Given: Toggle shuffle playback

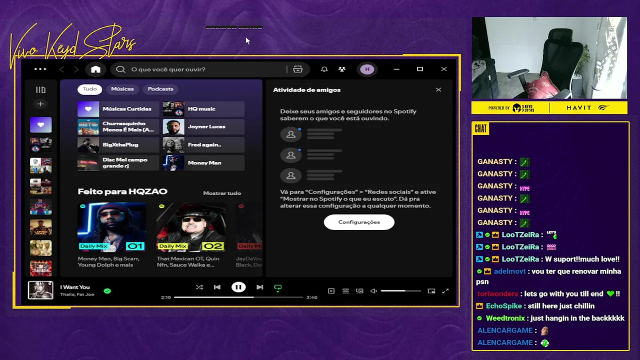Looking at the screenshot, I should coord(199,287).
